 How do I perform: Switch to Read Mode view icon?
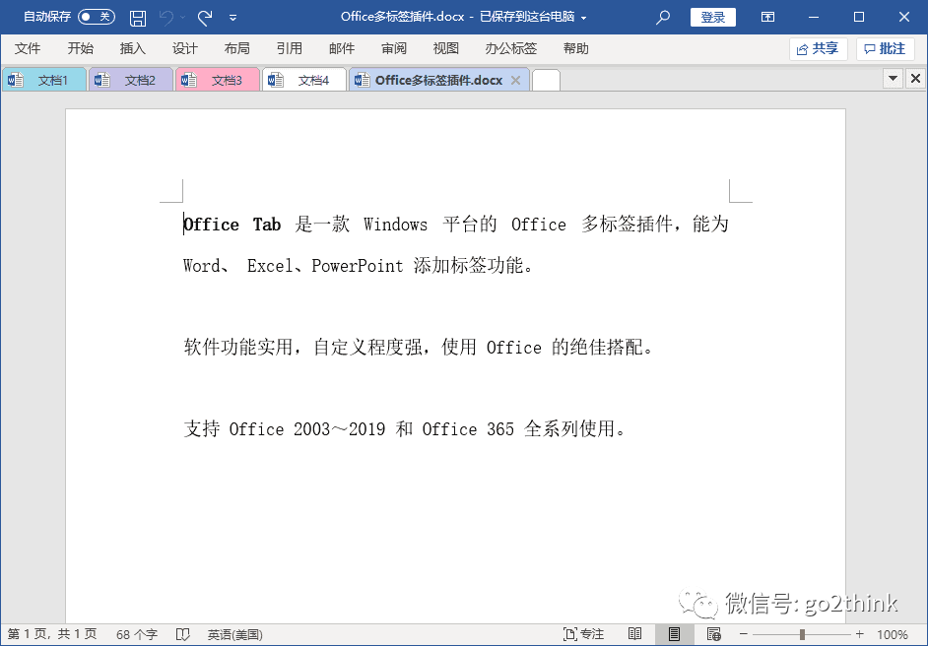(635, 634)
